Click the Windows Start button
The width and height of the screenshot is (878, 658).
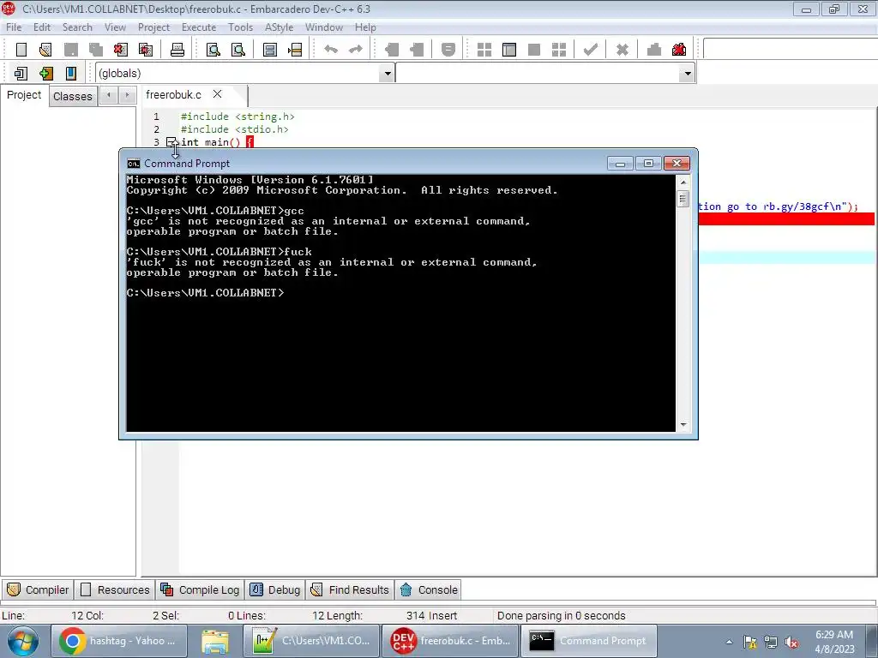(22, 641)
